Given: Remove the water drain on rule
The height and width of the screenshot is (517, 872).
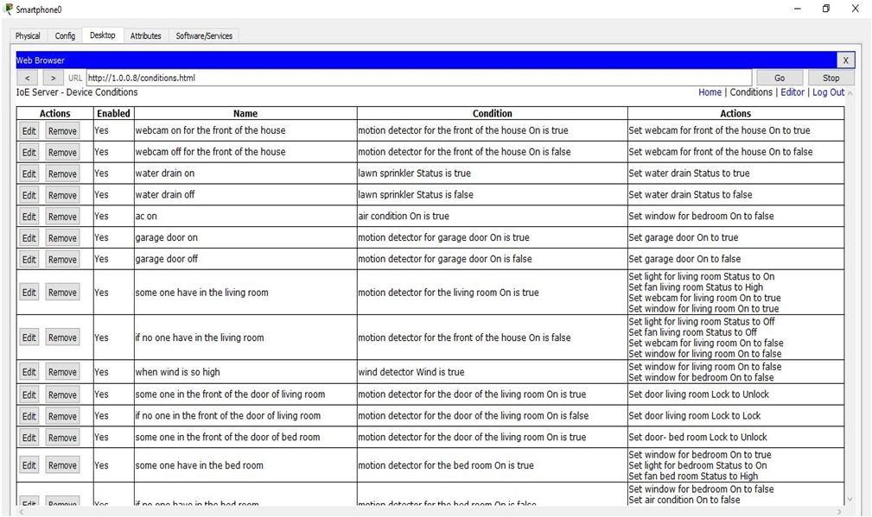Looking at the screenshot, I should coord(62,173).
